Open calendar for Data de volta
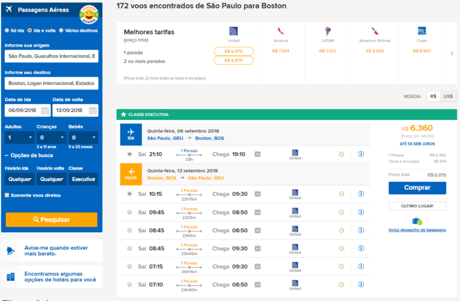Viewport: 460px width, 301px height. (x=93, y=111)
